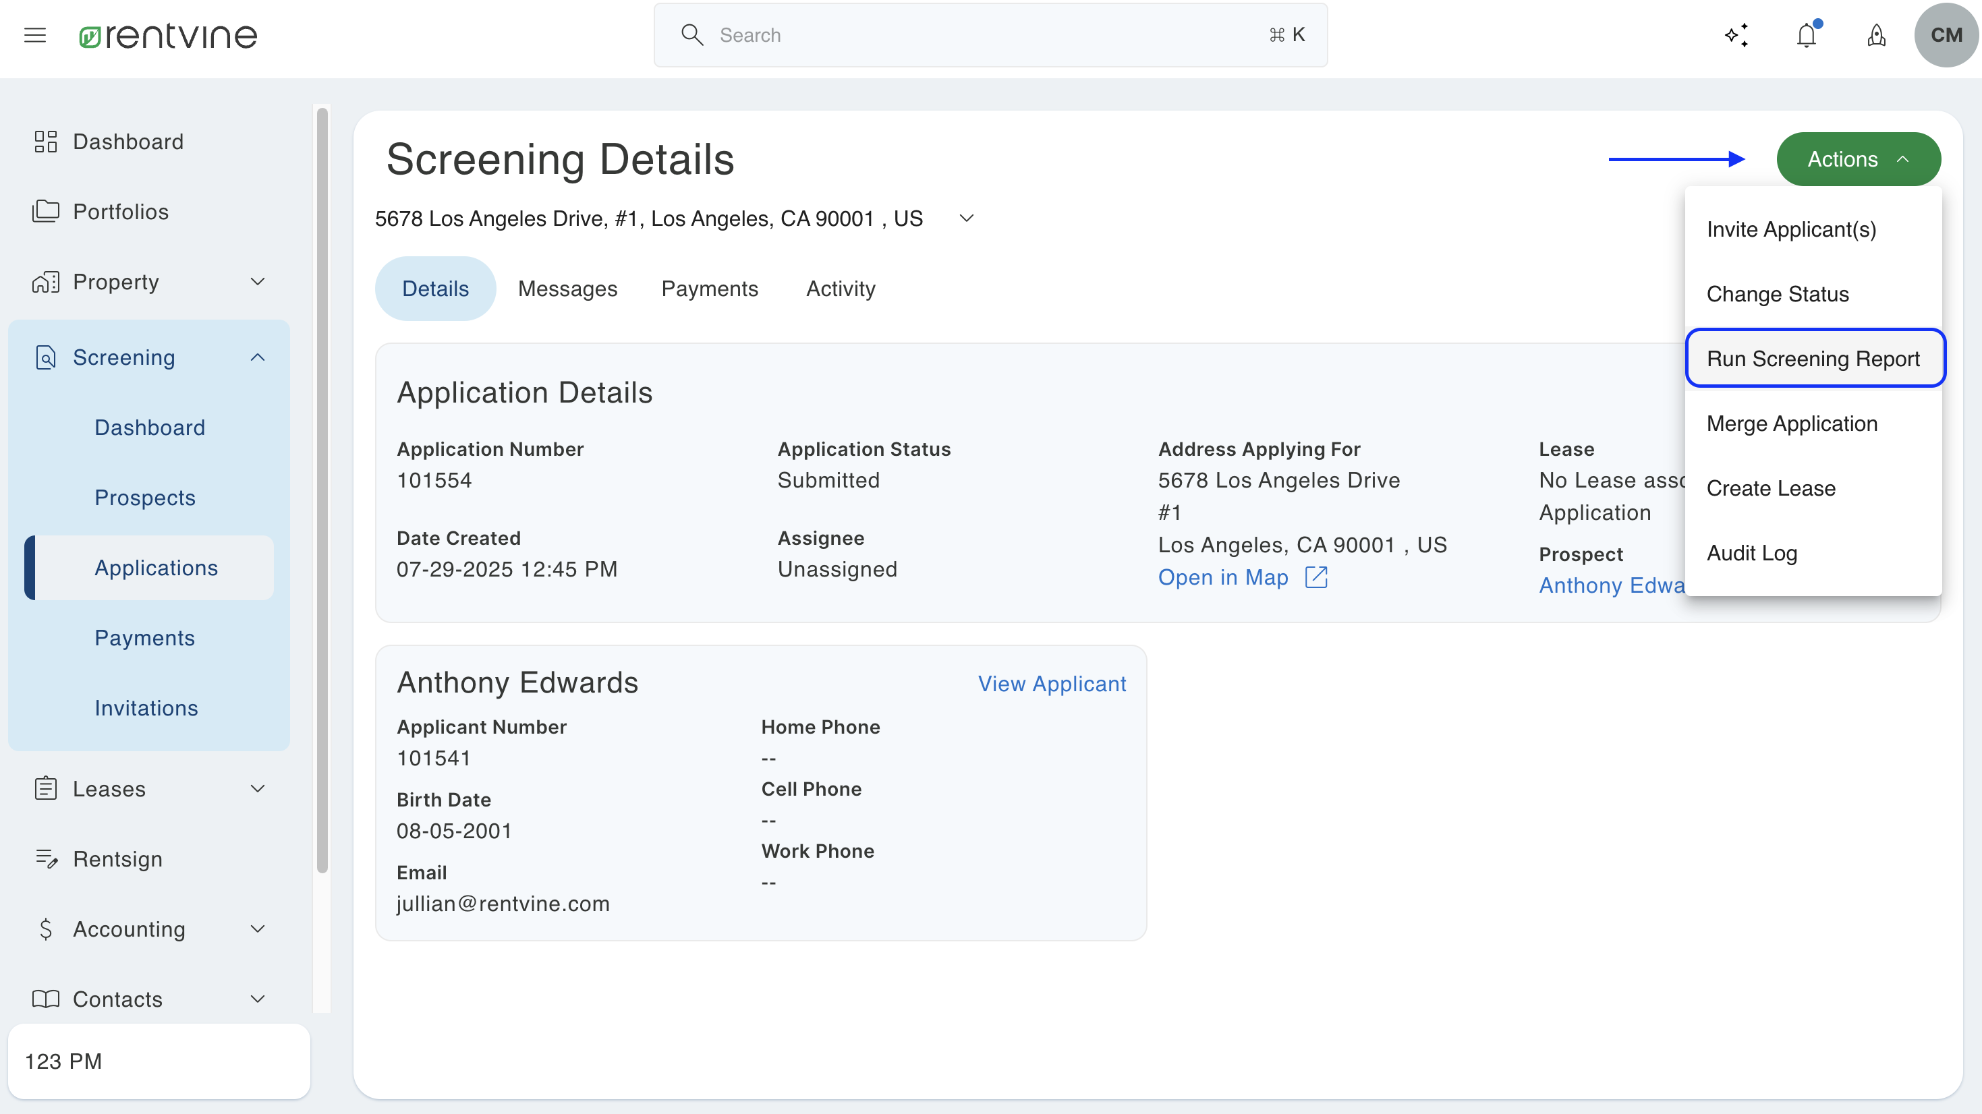This screenshot has width=1982, height=1114.
Task: Click the Open in Map link
Action: point(1222,577)
